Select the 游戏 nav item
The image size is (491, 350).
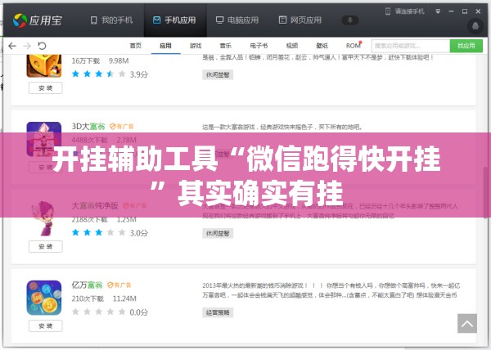pos(196,46)
